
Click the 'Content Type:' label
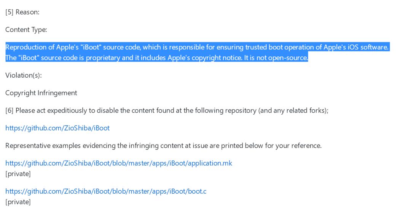(26, 30)
